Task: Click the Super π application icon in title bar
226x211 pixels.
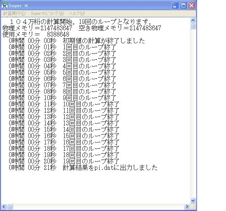Action: pyautogui.click(x=5, y=6)
